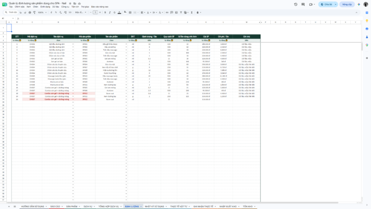
Task: Click the Undo icon
Action: tap(20, 13)
